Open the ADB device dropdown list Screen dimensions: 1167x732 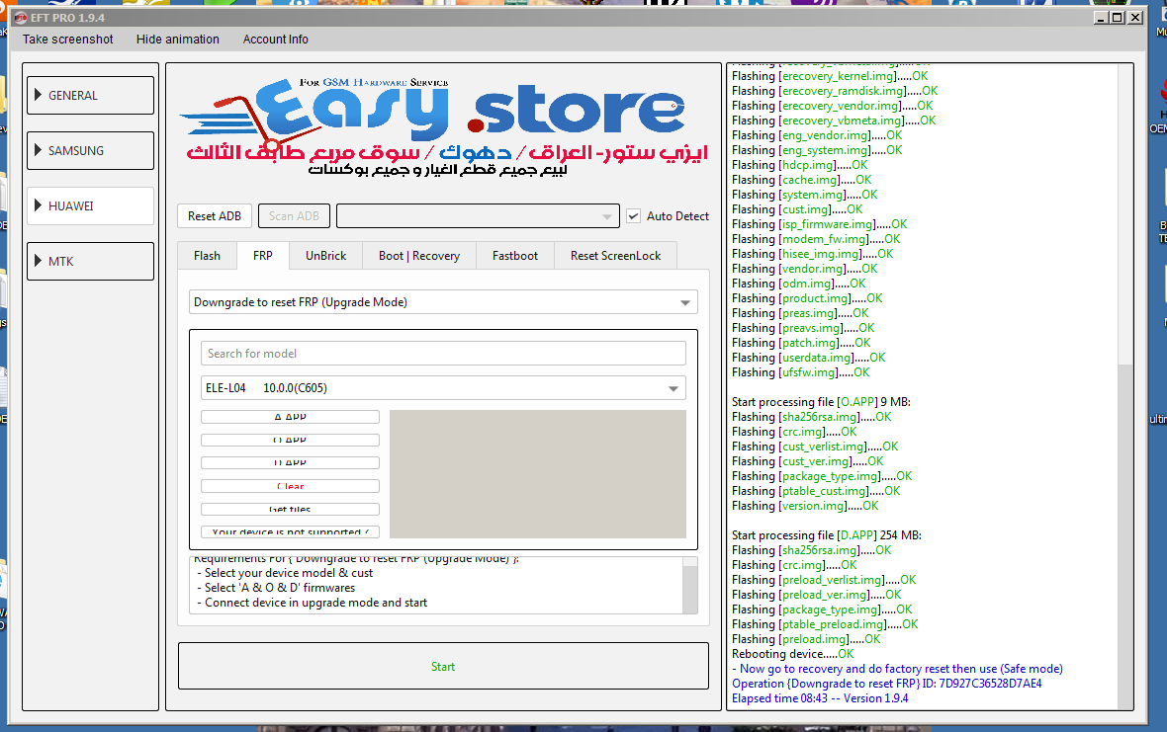(478, 216)
